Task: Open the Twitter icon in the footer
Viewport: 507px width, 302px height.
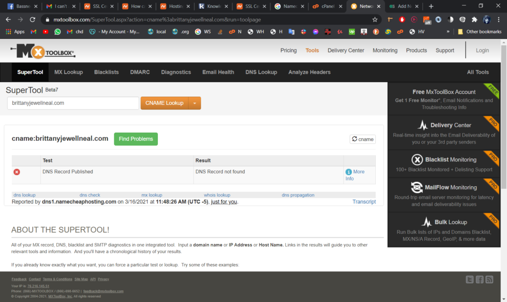Action: (x=470, y=280)
